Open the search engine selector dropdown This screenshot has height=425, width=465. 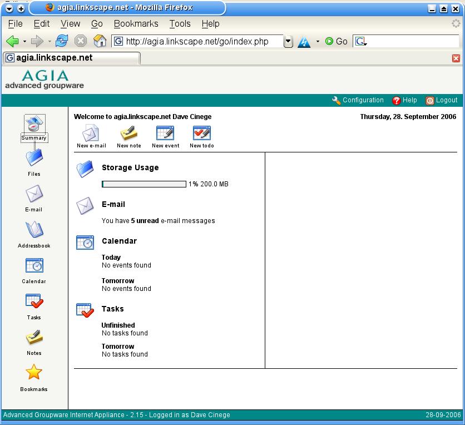[361, 42]
